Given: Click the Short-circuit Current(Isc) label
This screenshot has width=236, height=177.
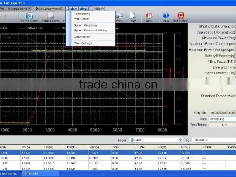Looking at the screenshot, I should [x=217, y=27].
